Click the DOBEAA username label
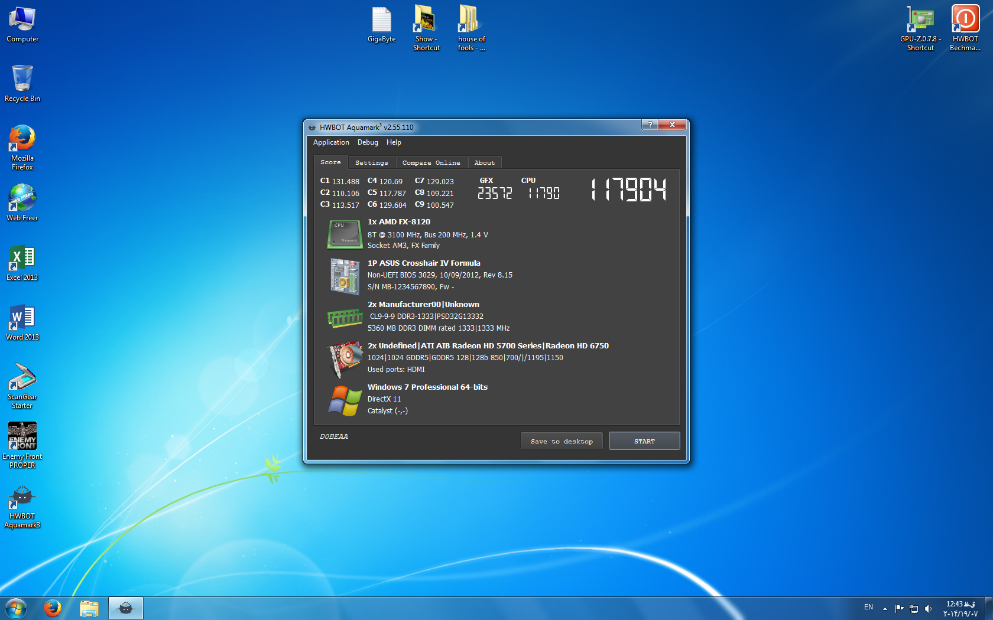993x620 pixels. tap(334, 436)
